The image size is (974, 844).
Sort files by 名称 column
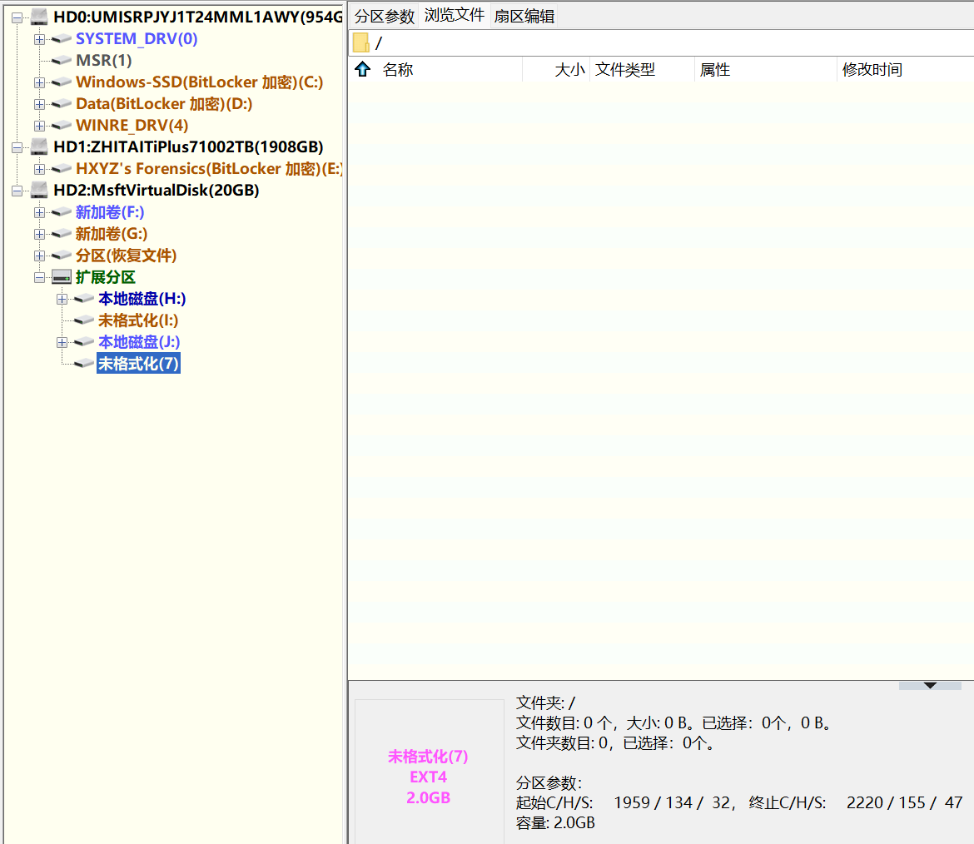[398, 70]
